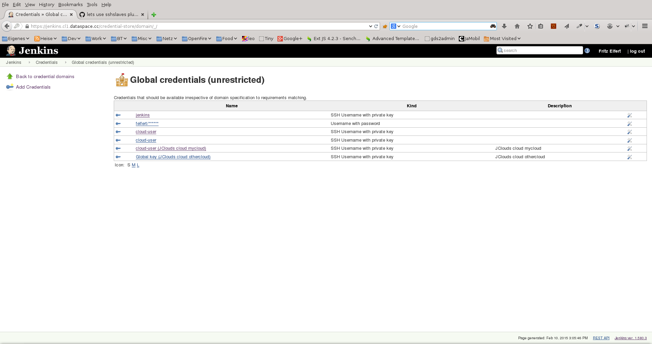Click wrench icon for Global key othercloud row
This screenshot has height=344, width=652.
coord(629,157)
